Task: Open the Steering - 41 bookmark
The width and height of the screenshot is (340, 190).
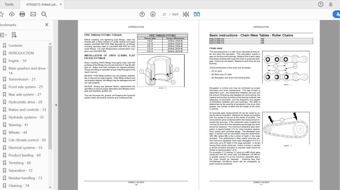Action: [x=18, y=125]
